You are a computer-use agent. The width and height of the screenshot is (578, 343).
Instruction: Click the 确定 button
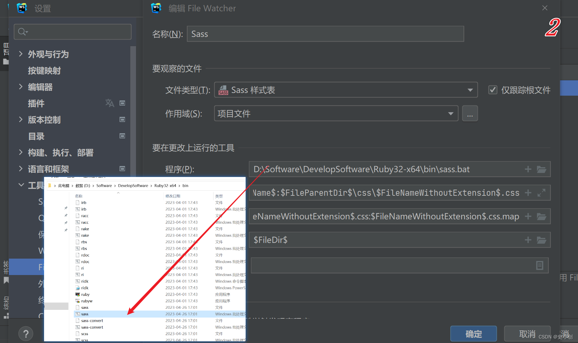pos(473,334)
